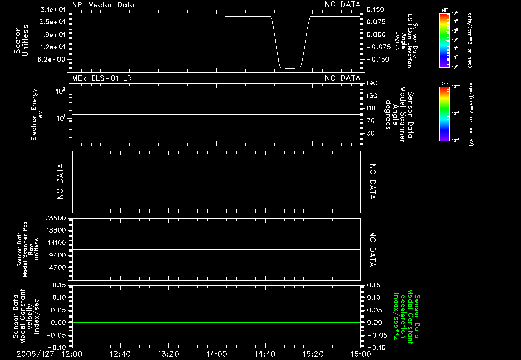Click the 3.1e+01 sector tick label
Image resolution: width=521 pixels, height=360 pixels.
[x=52, y=10]
